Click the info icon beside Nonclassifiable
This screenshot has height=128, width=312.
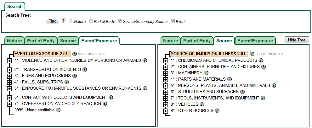tap(58, 110)
